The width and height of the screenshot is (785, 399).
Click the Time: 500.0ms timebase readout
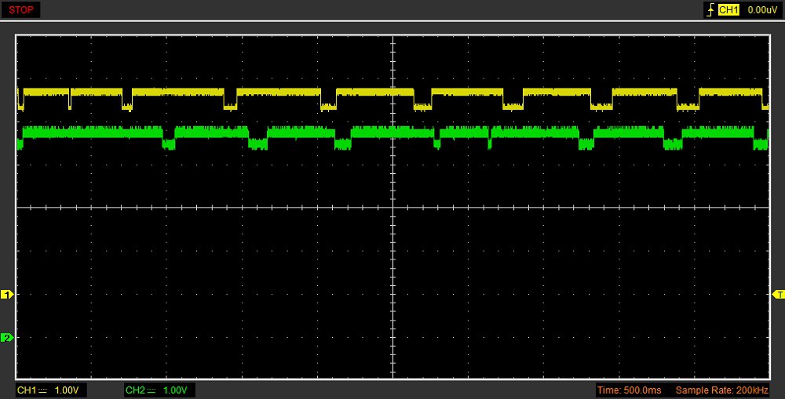coord(629,390)
